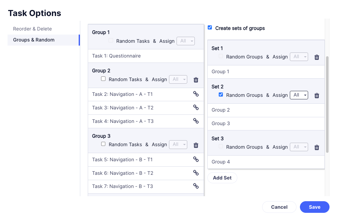Remove Set 1 with the trash icon

(x=317, y=57)
